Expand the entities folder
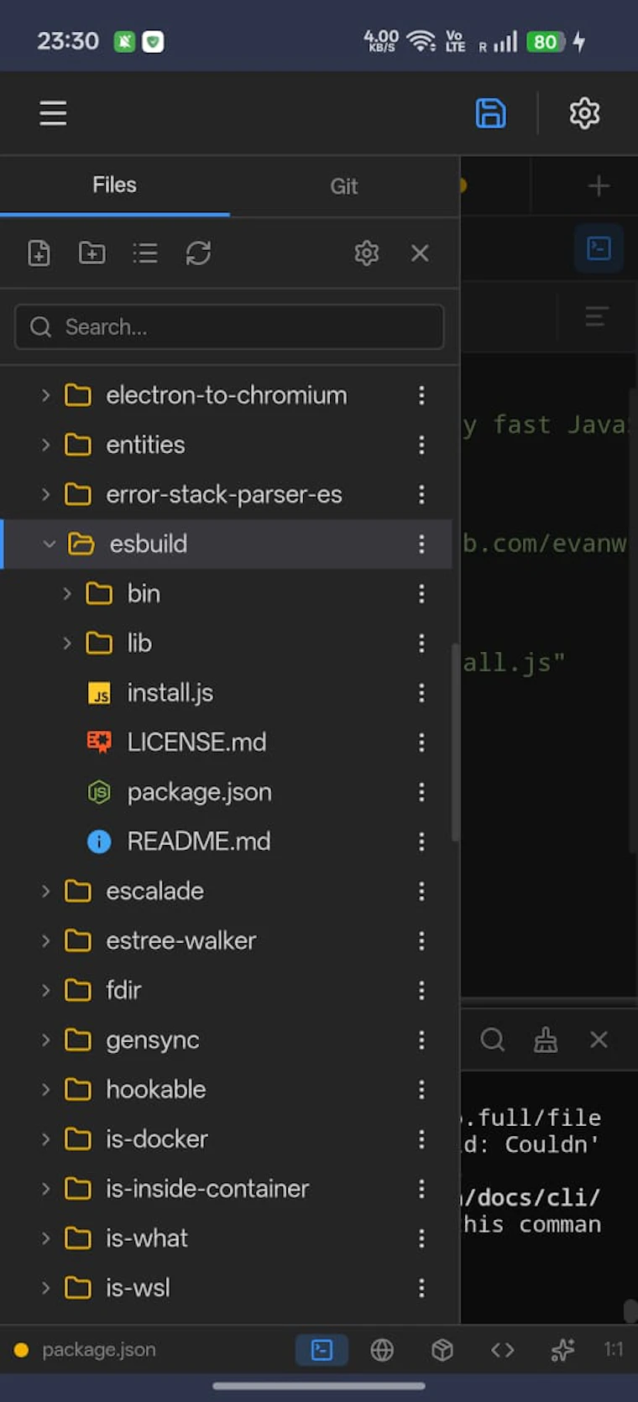Screen dimensions: 638x1402 [x=45, y=445]
